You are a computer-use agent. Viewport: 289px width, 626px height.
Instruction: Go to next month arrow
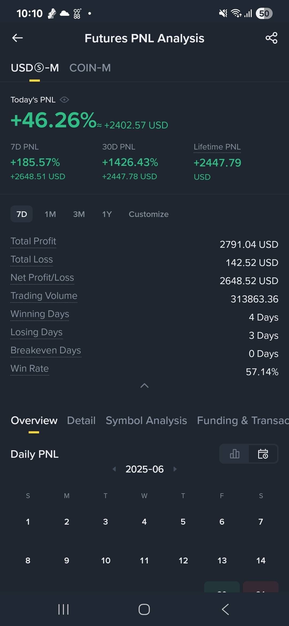click(175, 469)
